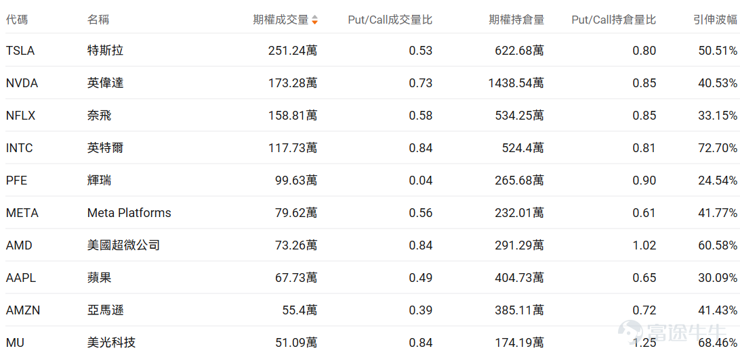
Task: Click the Put/Call成交量比 column header
Action: pos(390,20)
